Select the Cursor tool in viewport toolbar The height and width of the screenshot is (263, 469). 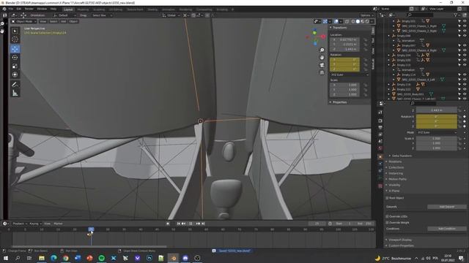[x=15, y=39]
